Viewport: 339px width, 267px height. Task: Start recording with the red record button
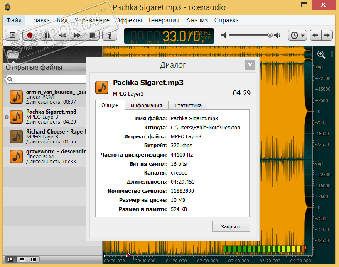tap(30, 35)
